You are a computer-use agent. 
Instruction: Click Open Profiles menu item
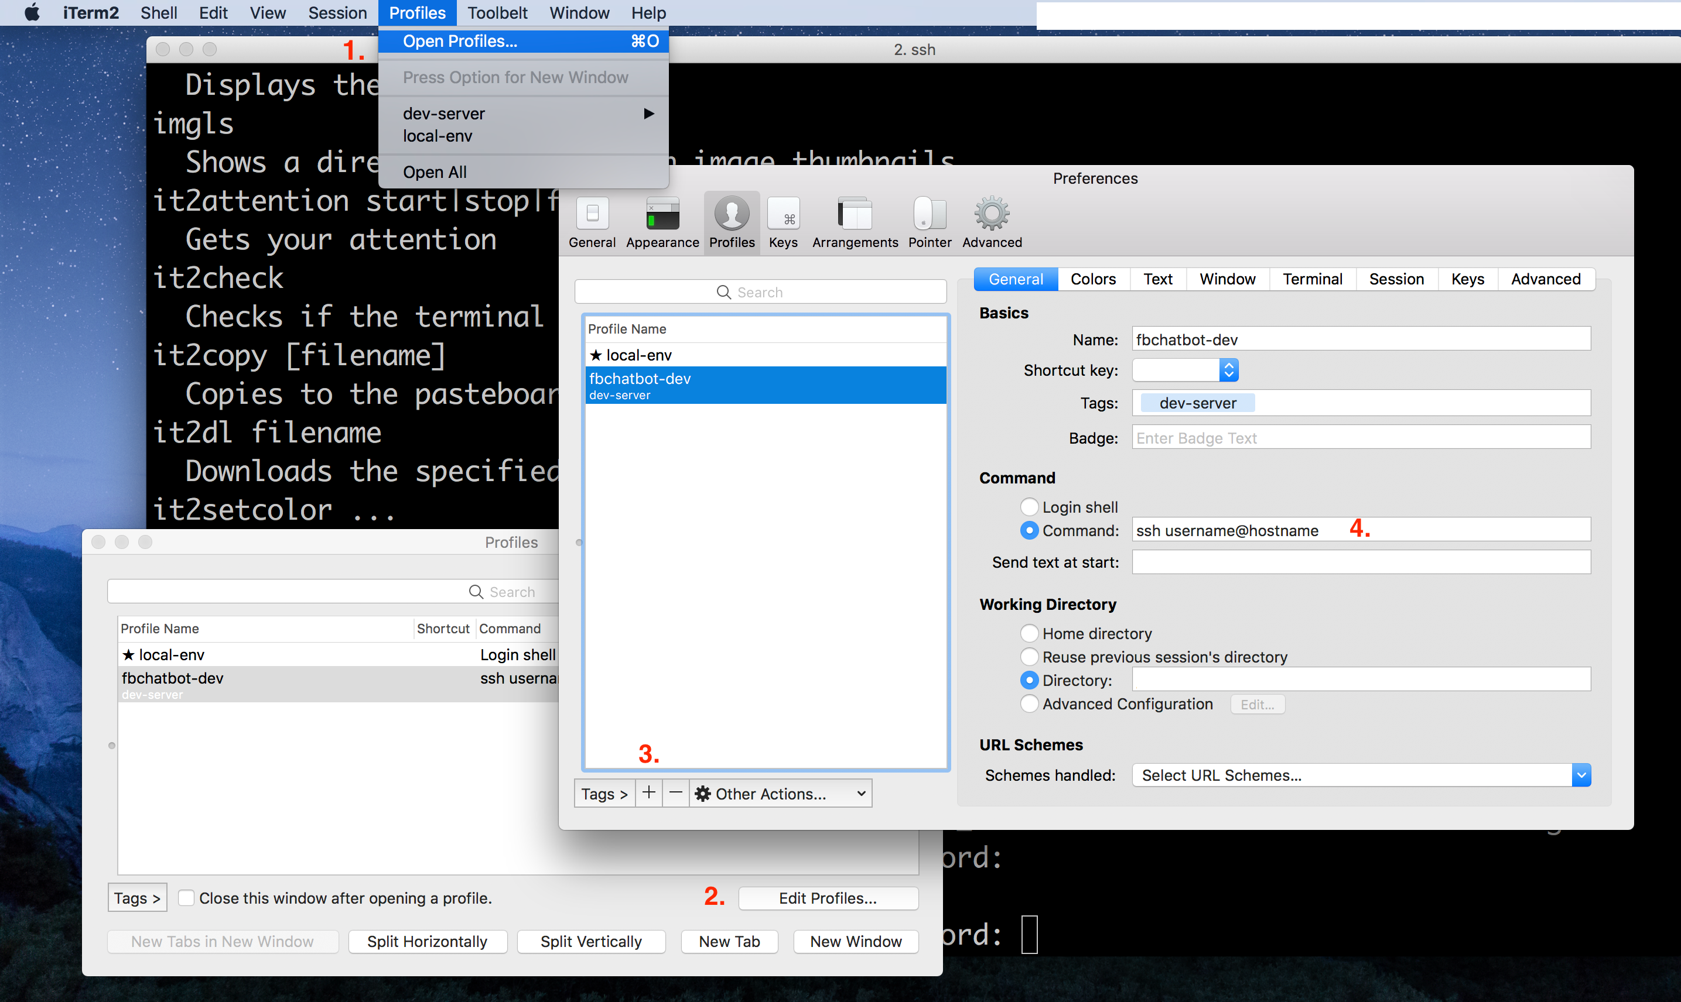pos(524,41)
